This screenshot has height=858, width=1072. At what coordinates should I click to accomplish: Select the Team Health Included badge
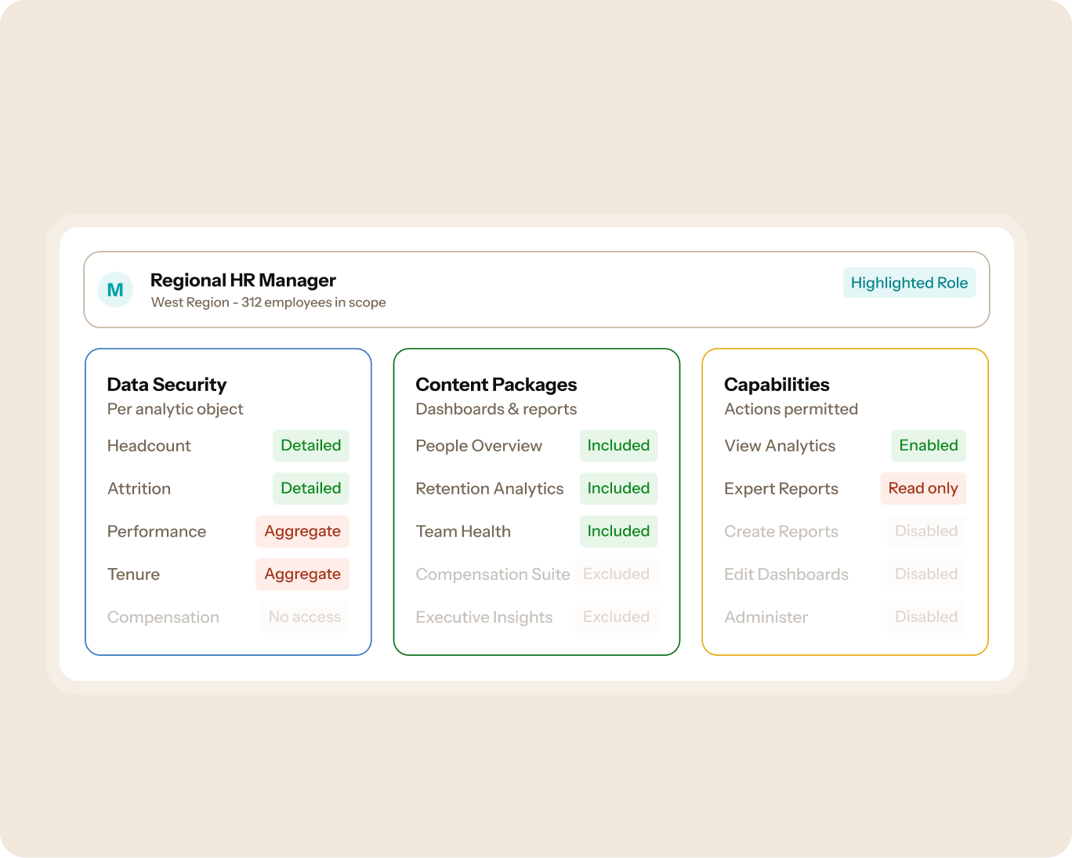[618, 531]
